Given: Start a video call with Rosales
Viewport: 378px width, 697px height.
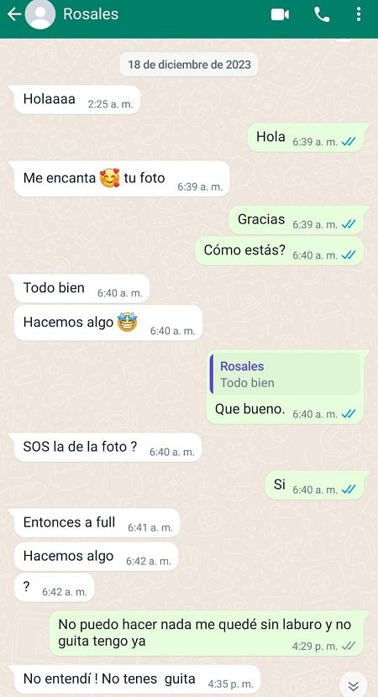Looking at the screenshot, I should coord(281,14).
